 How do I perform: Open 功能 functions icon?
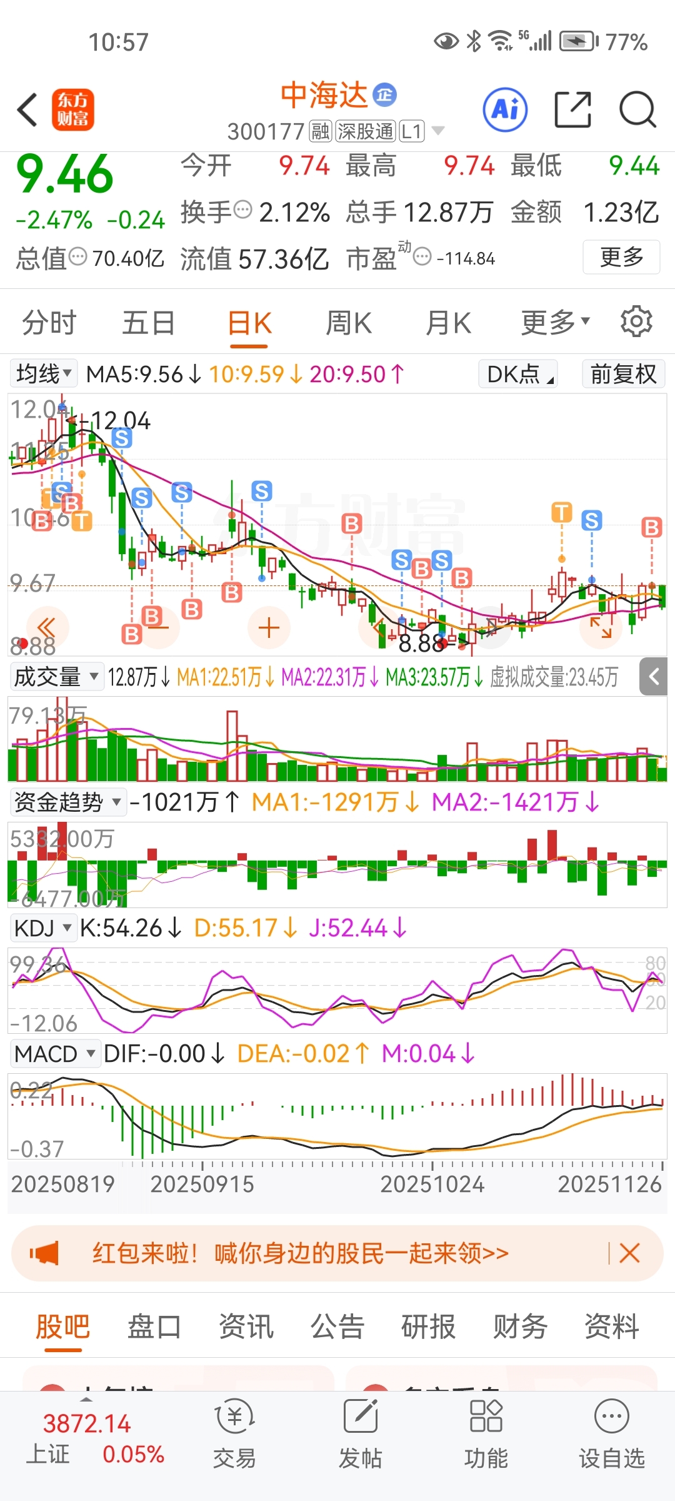[486, 1433]
